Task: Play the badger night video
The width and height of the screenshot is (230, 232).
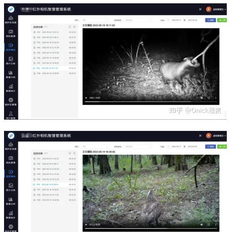Action: 86,98
